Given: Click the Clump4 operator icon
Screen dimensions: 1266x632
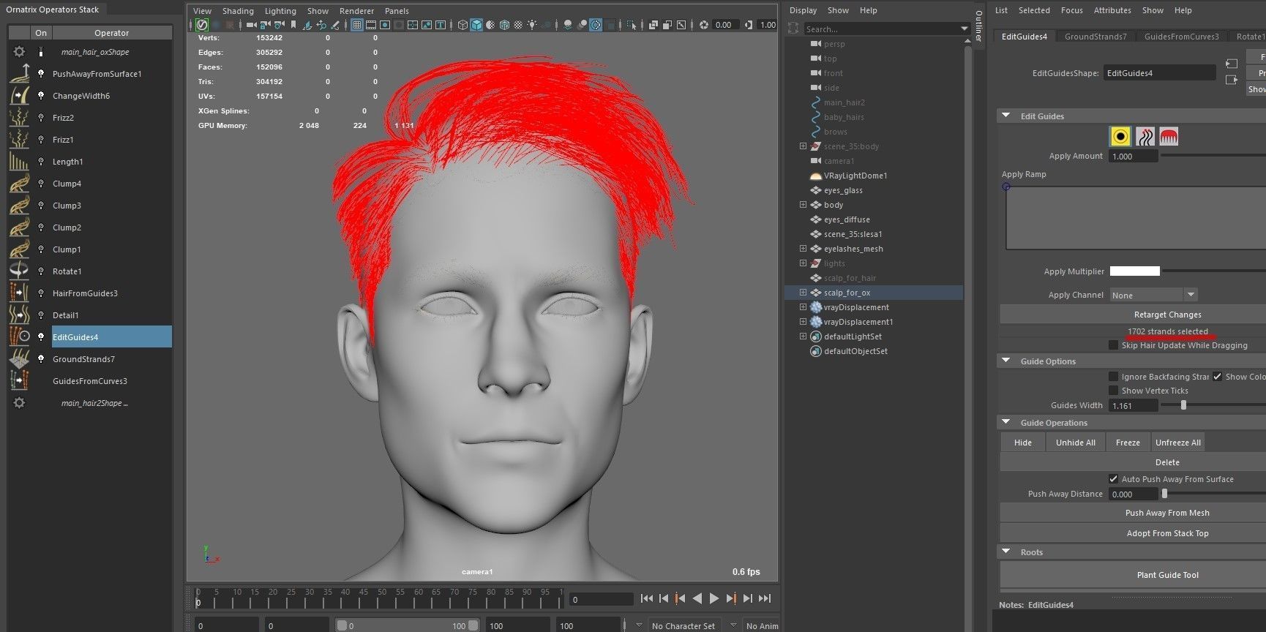Looking at the screenshot, I should (x=20, y=183).
